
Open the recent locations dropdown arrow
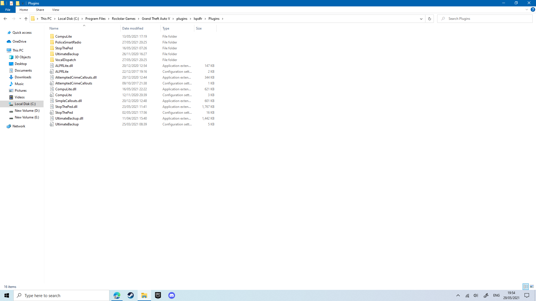coord(20,19)
